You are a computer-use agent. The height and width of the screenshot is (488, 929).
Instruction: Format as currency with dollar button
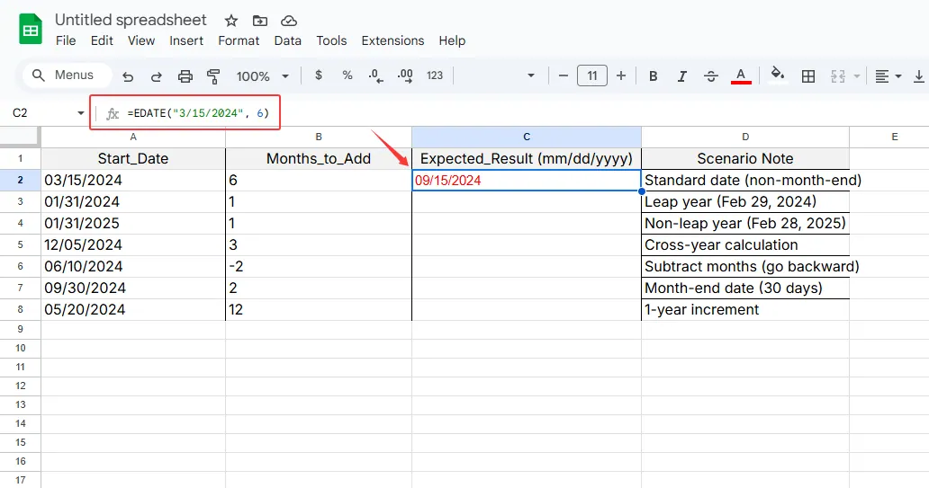319,76
